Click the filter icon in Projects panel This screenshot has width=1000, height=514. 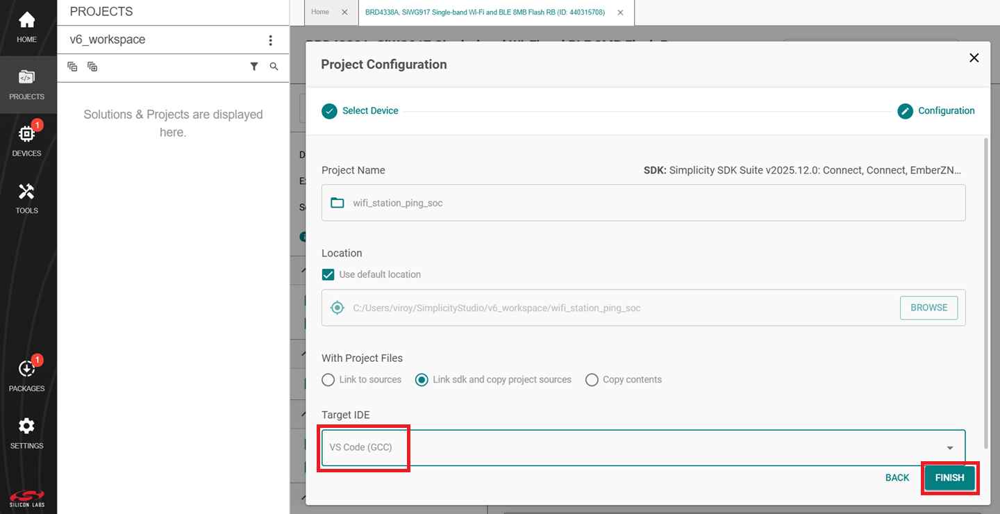tap(254, 67)
